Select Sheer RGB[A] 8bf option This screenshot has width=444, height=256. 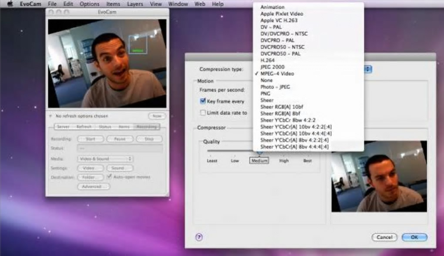(308, 114)
